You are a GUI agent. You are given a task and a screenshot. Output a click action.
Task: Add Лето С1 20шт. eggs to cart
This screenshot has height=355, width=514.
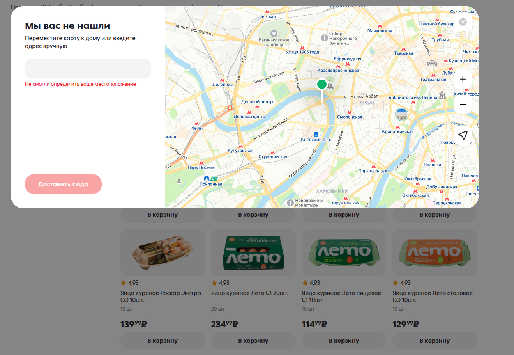pos(253,341)
